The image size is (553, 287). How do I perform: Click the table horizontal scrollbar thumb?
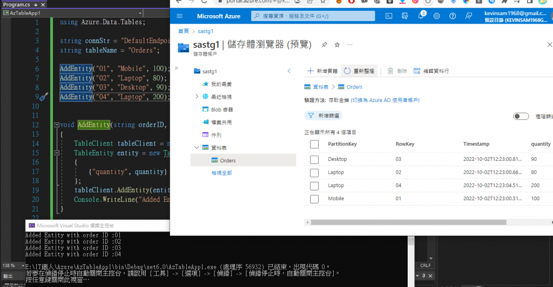click(x=408, y=222)
